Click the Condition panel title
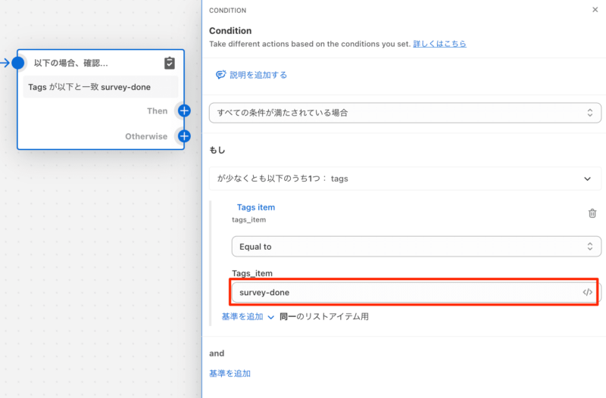The image size is (606, 398). (x=230, y=30)
